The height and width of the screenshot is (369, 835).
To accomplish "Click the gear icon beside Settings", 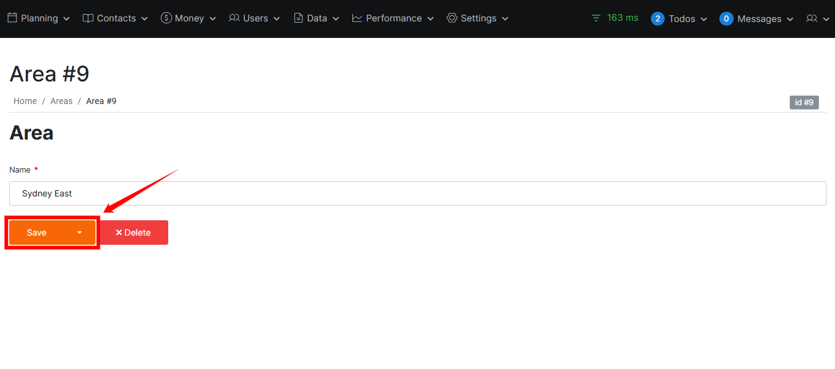I will tap(452, 18).
